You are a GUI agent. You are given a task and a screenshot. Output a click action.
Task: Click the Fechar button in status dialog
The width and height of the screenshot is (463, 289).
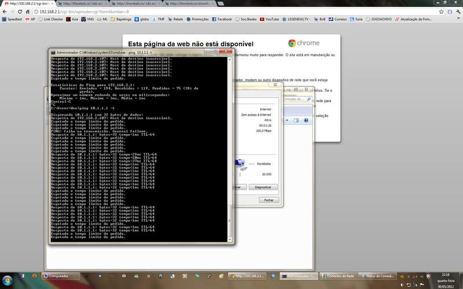(x=269, y=200)
